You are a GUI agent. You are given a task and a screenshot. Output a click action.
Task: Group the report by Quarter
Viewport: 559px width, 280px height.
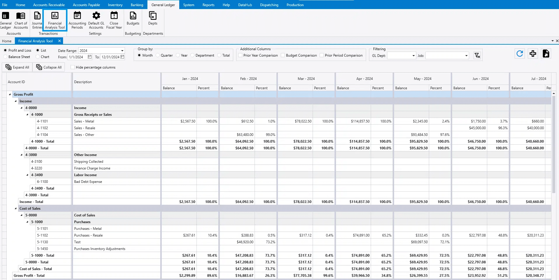pyautogui.click(x=158, y=55)
